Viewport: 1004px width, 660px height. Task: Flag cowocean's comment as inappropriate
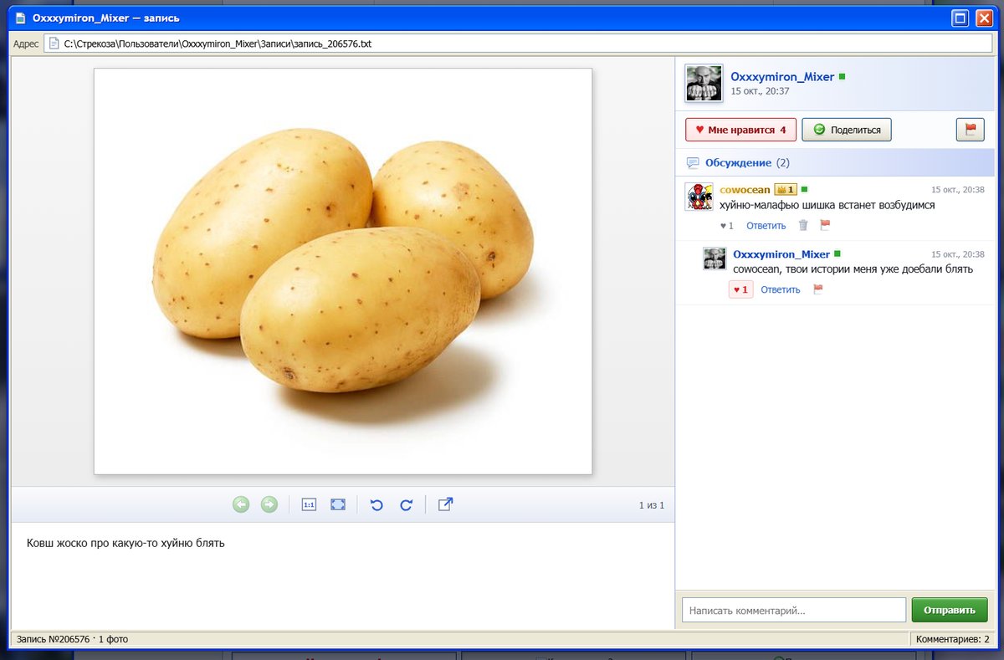(x=824, y=225)
